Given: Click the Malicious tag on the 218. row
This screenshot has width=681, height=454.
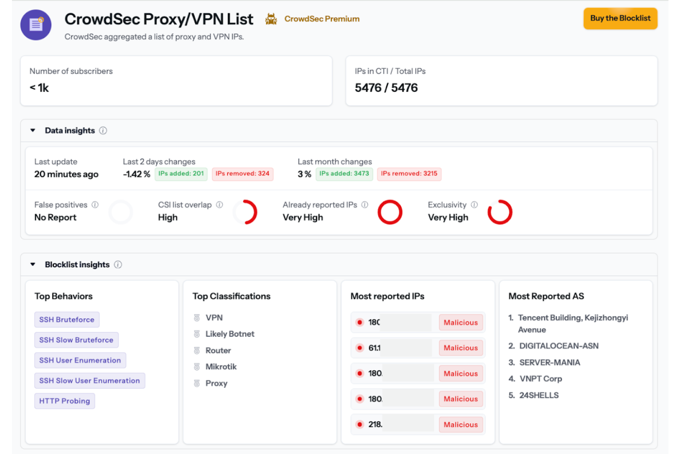Looking at the screenshot, I should pyautogui.click(x=461, y=425).
